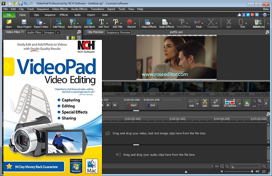Expand Fade dropdown arrow
The width and height of the screenshot is (272, 176).
[x=202, y=23]
